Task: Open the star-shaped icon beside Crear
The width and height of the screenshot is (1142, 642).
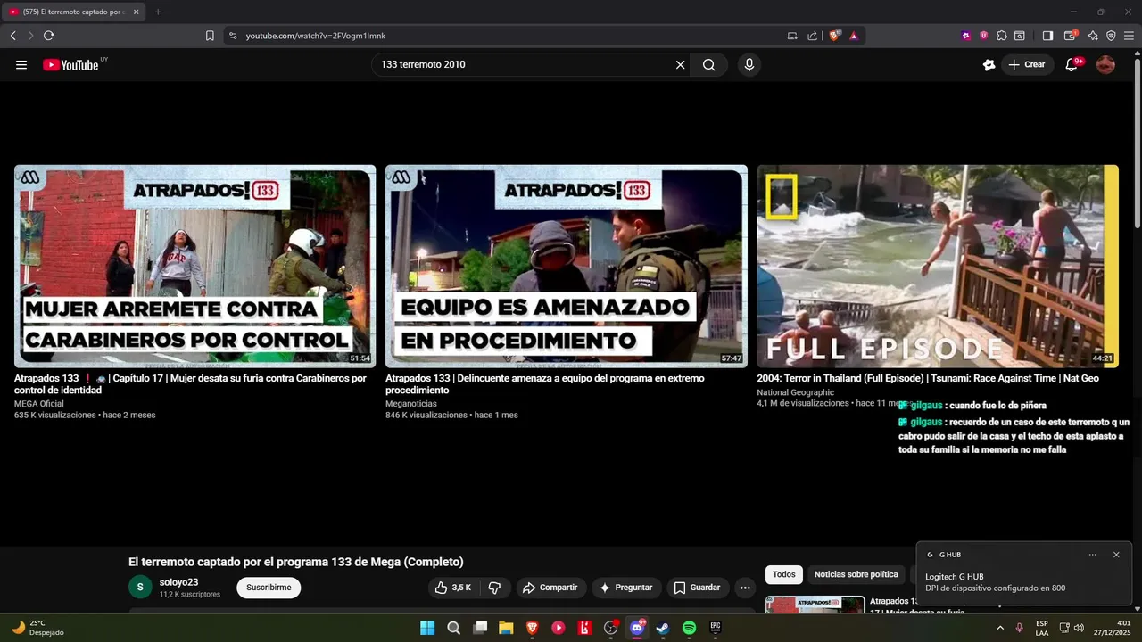Action: (x=989, y=64)
